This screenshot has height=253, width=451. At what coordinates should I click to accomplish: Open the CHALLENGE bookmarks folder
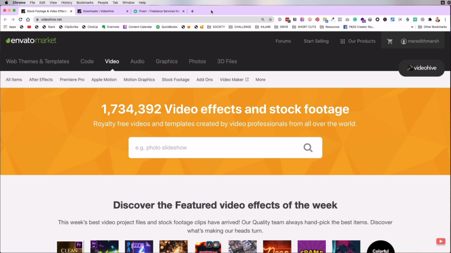(x=240, y=27)
